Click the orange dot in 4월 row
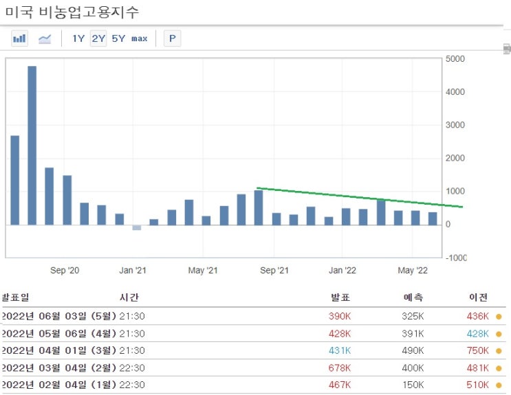The image size is (511, 395). (x=499, y=334)
